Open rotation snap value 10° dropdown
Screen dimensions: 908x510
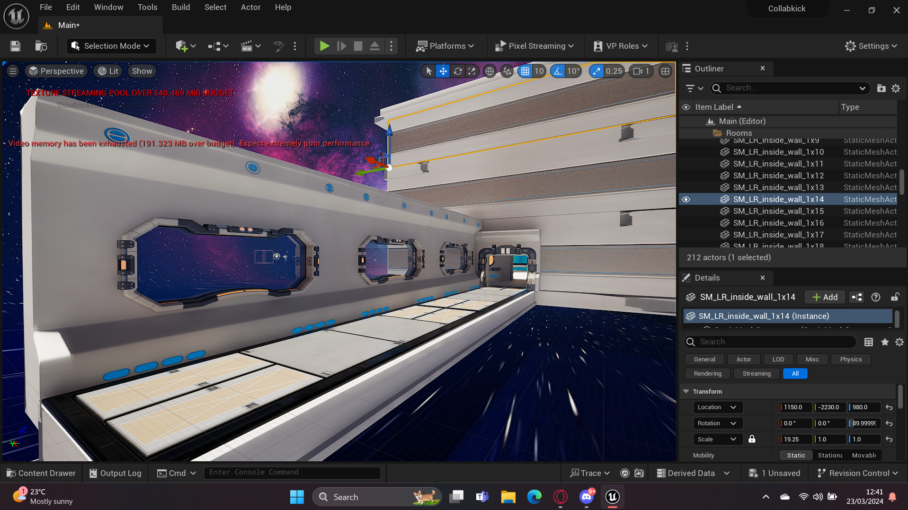pos(573,71)
